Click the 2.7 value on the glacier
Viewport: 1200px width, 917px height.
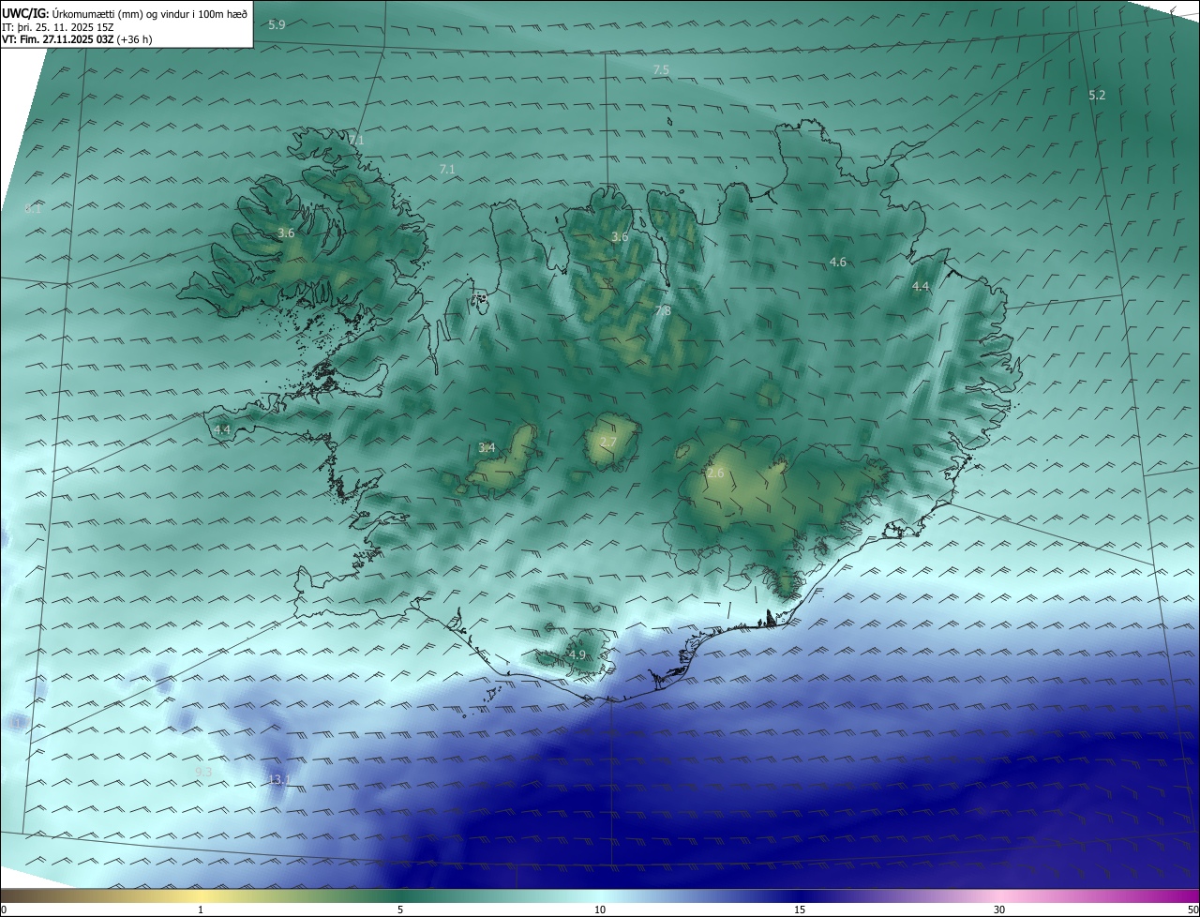click(x=608, y=443)
